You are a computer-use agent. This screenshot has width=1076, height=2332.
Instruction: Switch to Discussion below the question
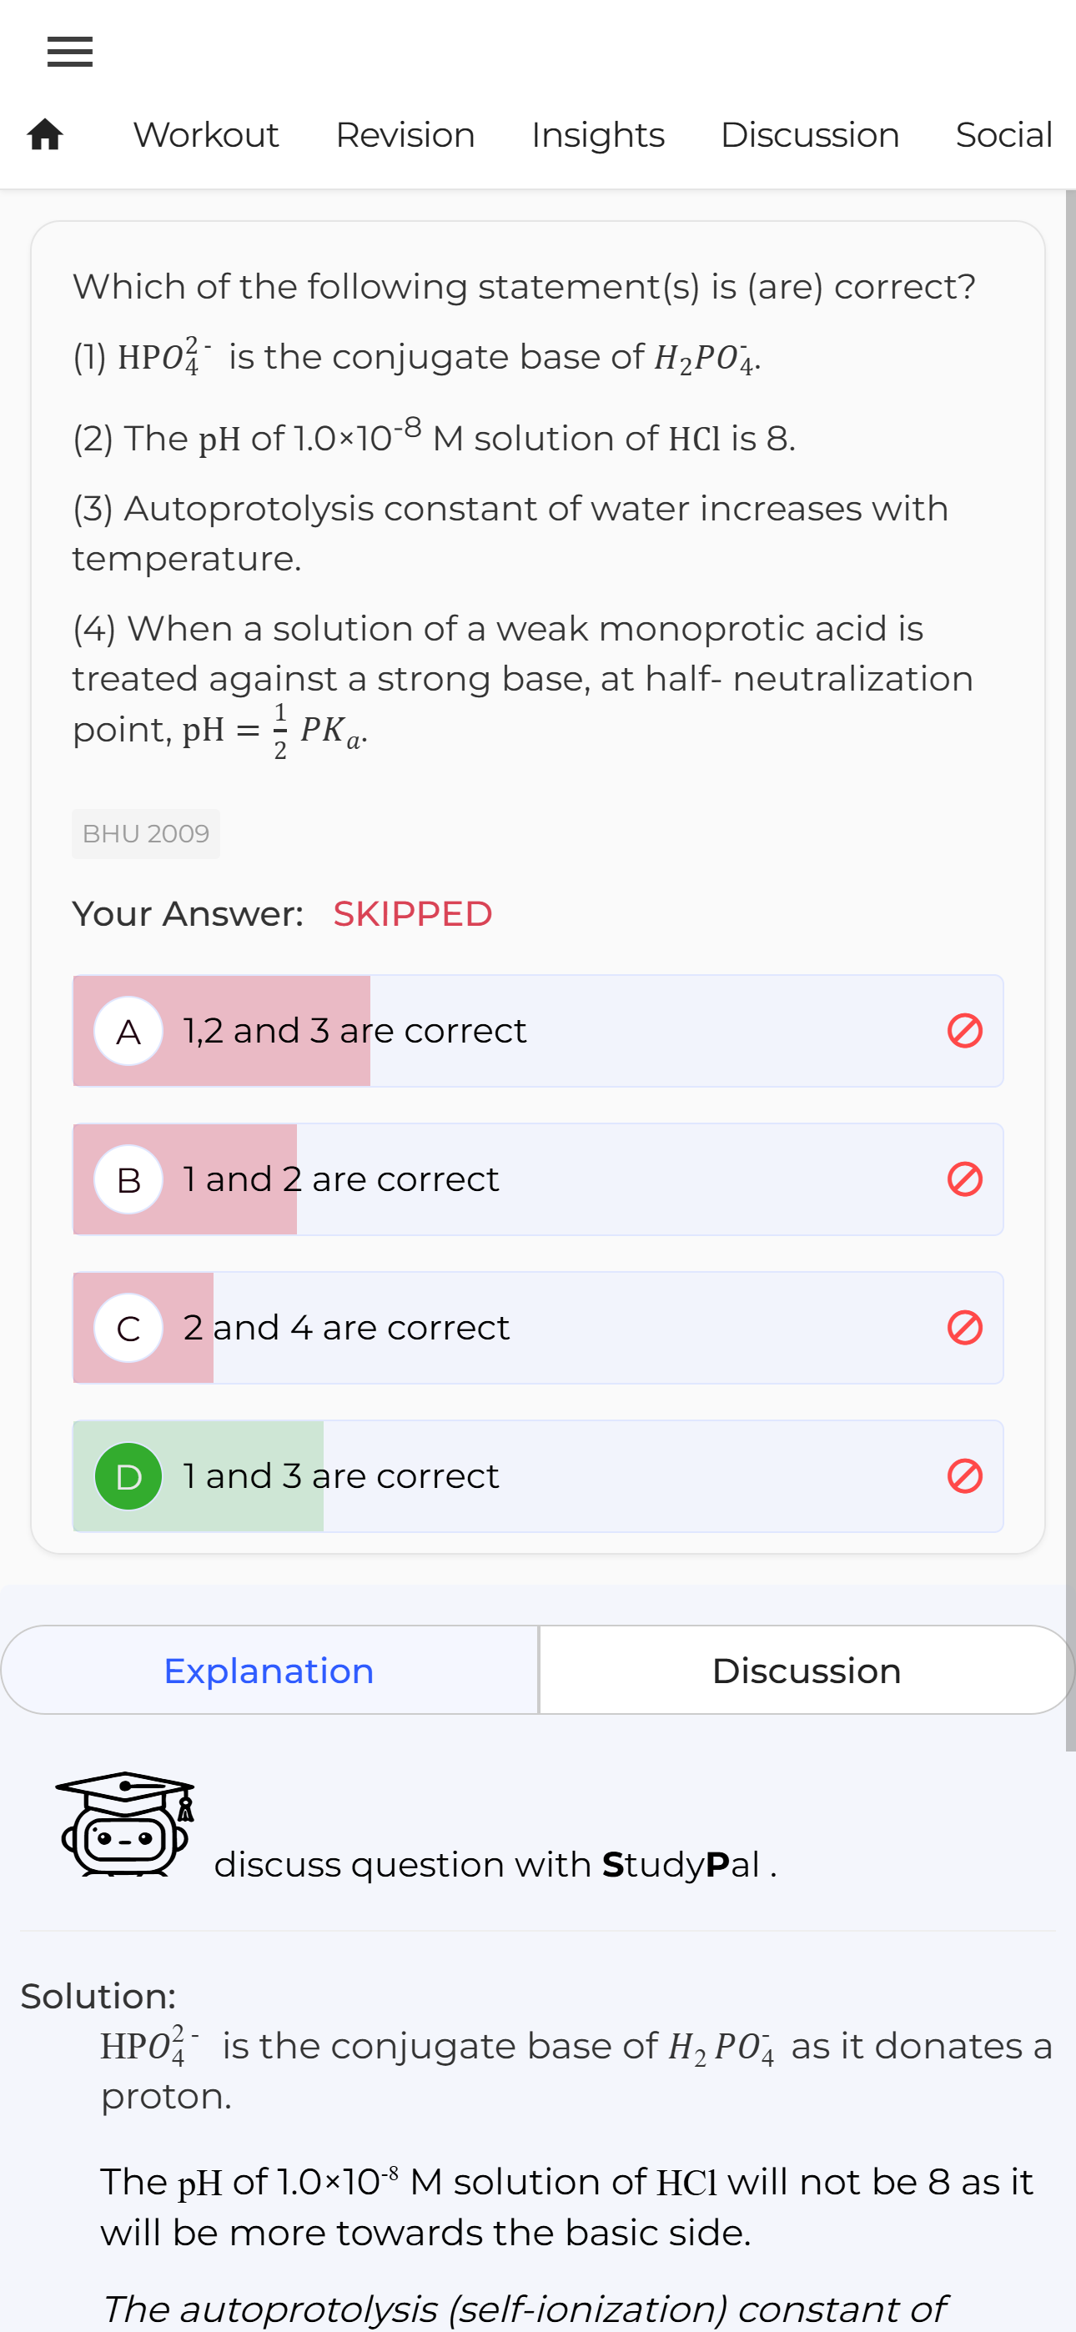point(807,1671)
